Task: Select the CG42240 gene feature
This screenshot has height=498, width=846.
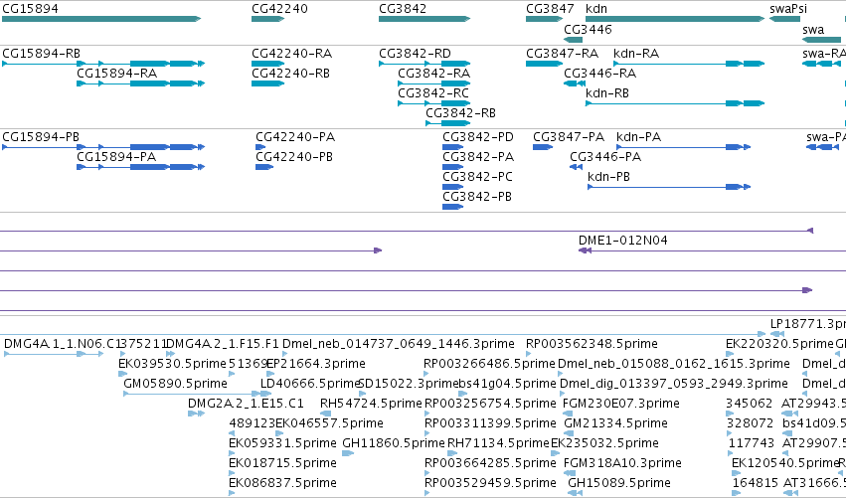Action: pos(267,19)
